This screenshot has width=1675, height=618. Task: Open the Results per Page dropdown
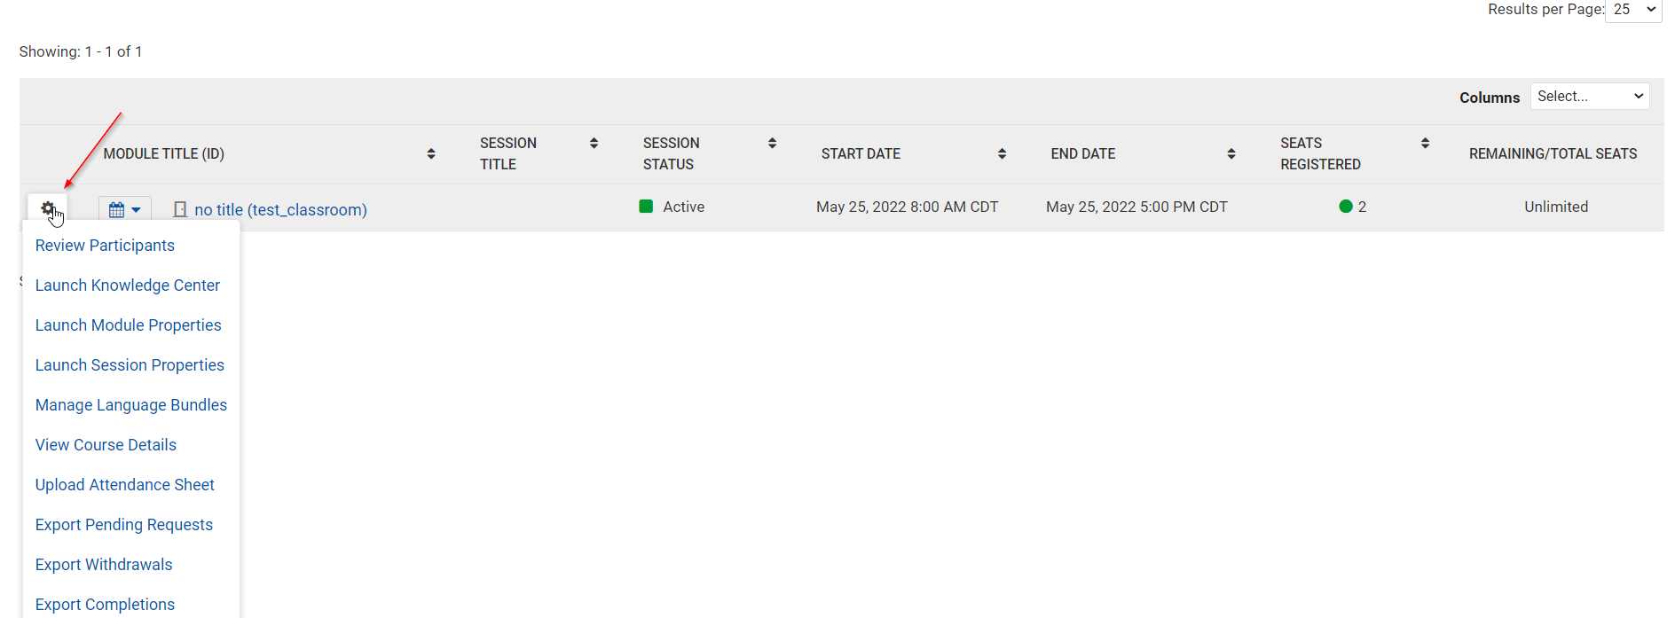coord(1633,10)
